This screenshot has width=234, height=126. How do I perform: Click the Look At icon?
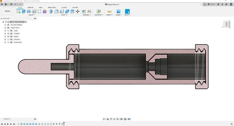(108, 119)
